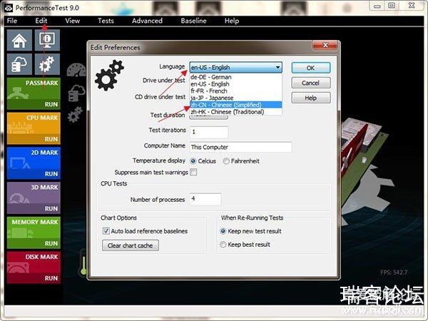Viewport: 428px width, 321px height.
Task: Click the PerformanceTest app logo icon
Action: pos(8,8)
